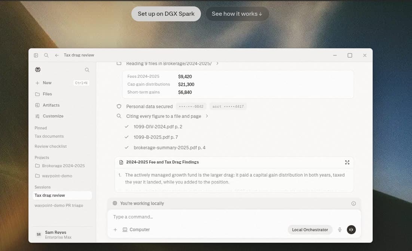Click the magnifier icon beside Citing every figure
The height and width of the screenshot is (251, 412).
(x=119, y=116)
